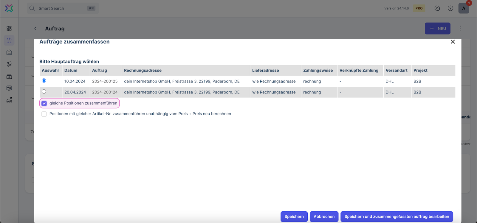The image size is (477, 223).
Task: Uncheck 'gleiche Positionen zusammenführen' checkbox
Action: pos(44,103)
